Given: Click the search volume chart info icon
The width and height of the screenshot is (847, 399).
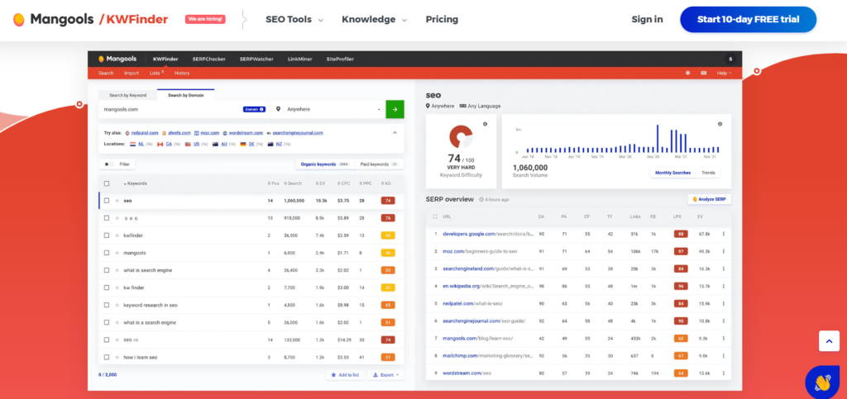Looking at the screenshot, I should point(720,124).
